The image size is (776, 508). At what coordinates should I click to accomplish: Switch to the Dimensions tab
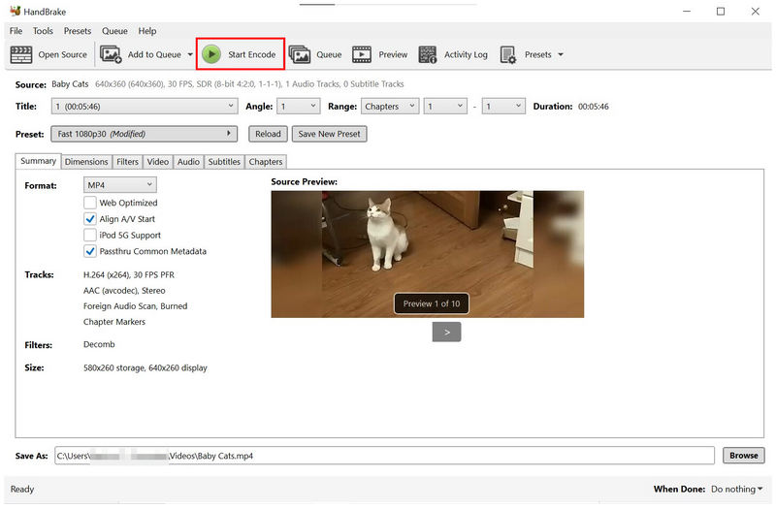86,162
